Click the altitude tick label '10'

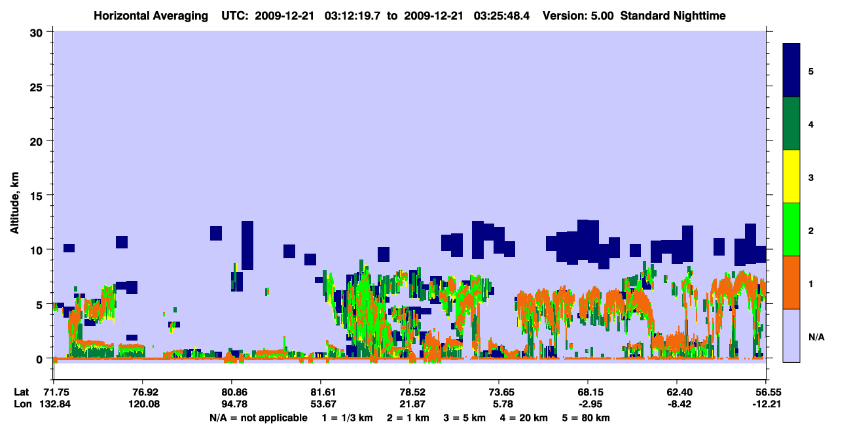pyautogui.click(x=38, y=250)
